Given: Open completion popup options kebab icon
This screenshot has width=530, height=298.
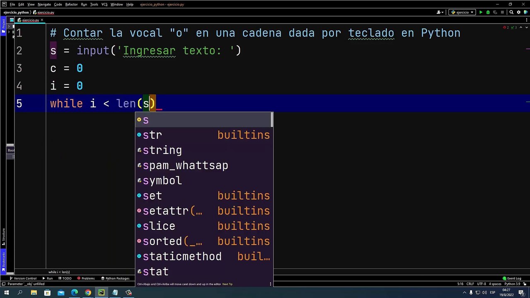Looking at the screenshot, I should [x=270, y=284].
